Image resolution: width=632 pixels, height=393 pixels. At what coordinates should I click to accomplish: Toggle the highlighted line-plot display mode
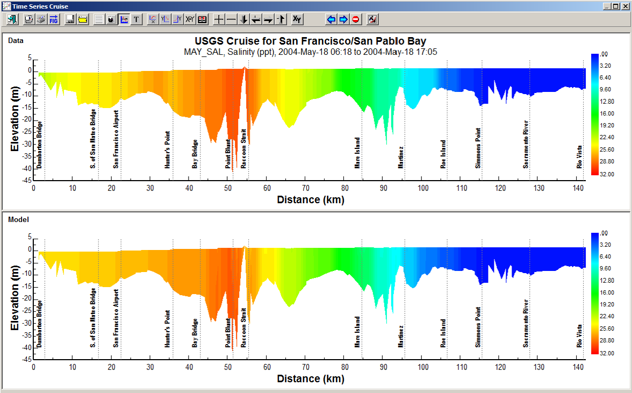coord(124,19)
